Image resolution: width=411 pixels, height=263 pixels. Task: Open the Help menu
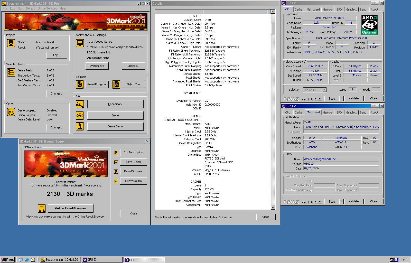[63, 8]
